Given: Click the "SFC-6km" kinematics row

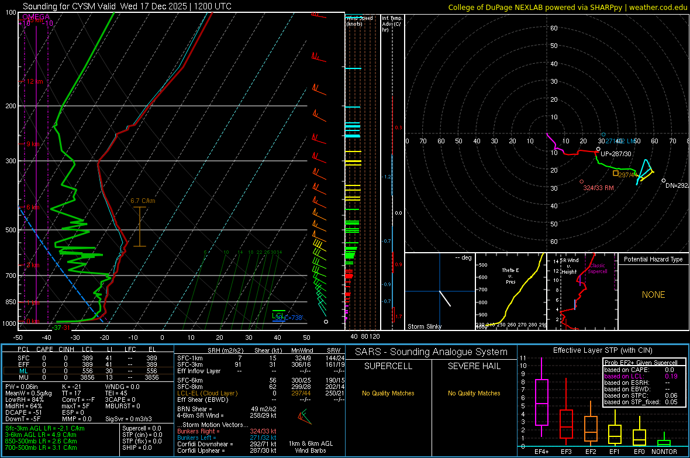Looking at the screenshot, I should [x=261, y=380].
